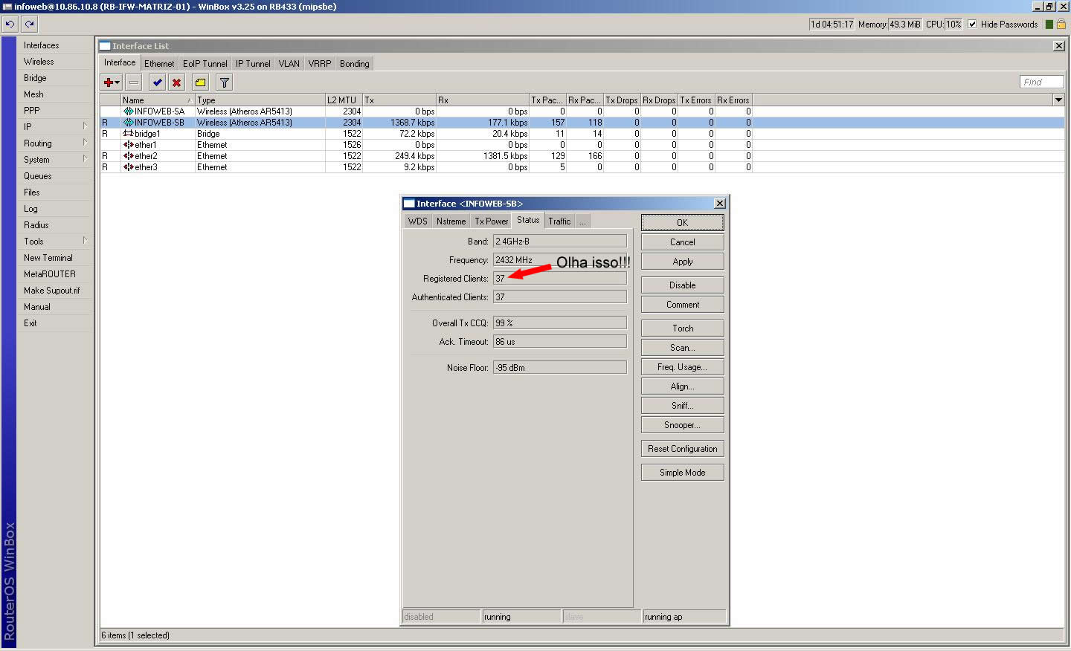Viewport: 1071px width, 651px height.
Task: Click the undo arrow icon in the toolbar
Action: 10,24
